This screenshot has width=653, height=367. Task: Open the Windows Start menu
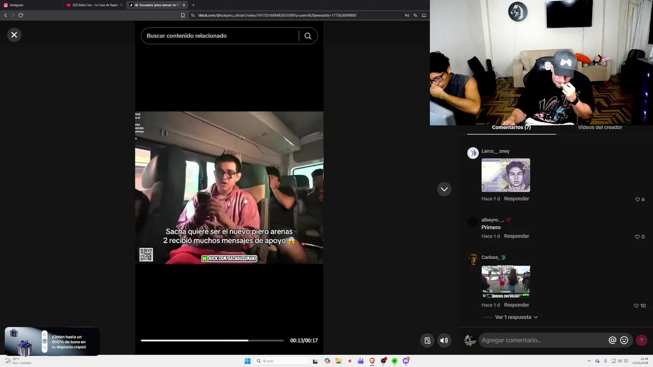[247, 361]
